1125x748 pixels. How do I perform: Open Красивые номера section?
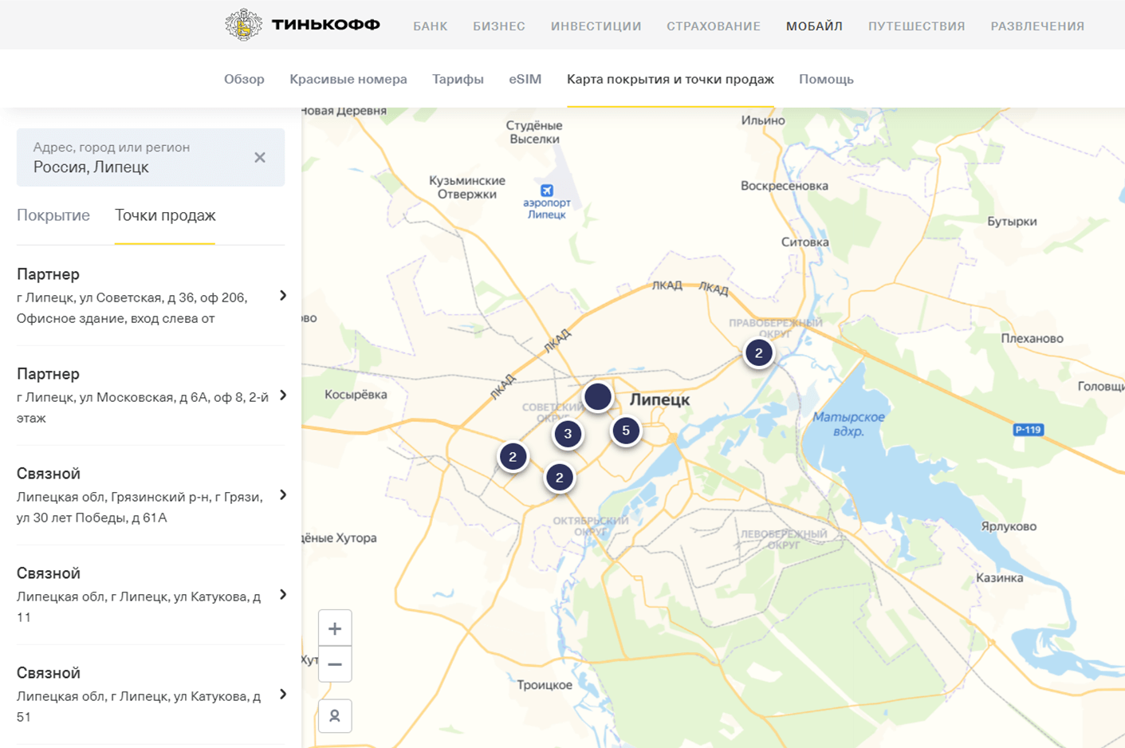[348, 79]
